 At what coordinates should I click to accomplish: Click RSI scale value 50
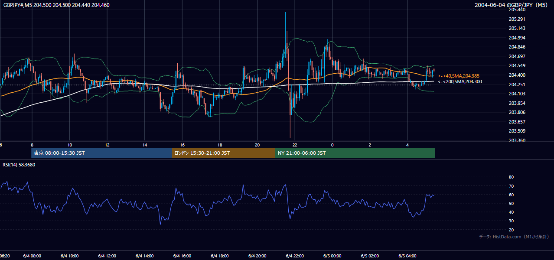[x=511, y=203]
